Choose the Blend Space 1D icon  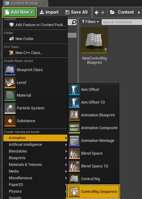point(74,166)
